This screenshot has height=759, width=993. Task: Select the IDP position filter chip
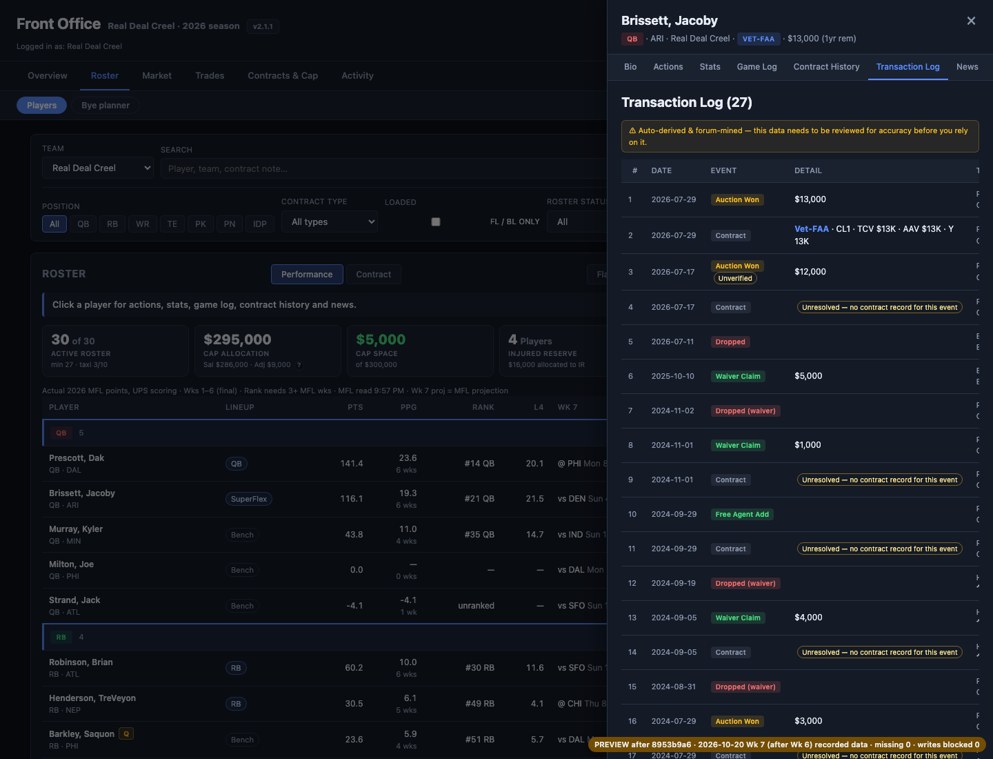tap(260, 224)
